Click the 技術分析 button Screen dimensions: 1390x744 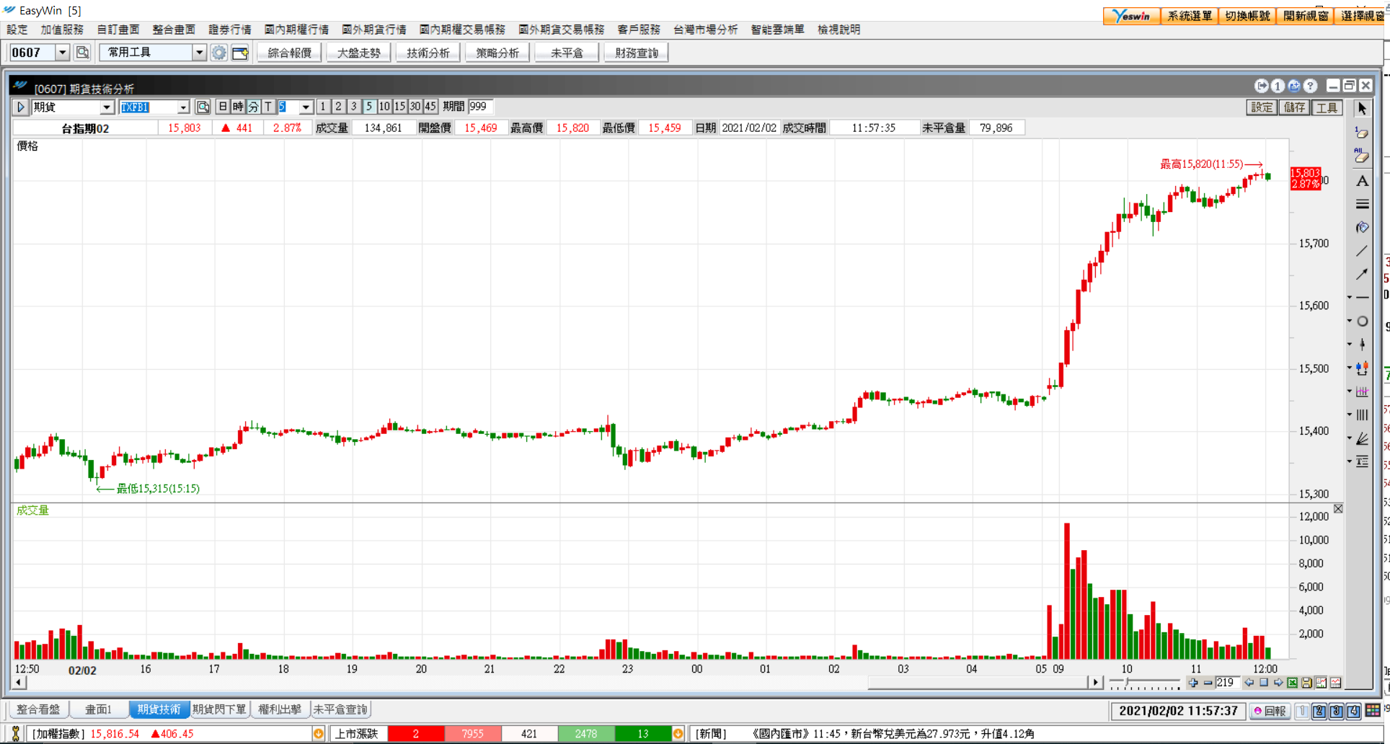[428, 53]
